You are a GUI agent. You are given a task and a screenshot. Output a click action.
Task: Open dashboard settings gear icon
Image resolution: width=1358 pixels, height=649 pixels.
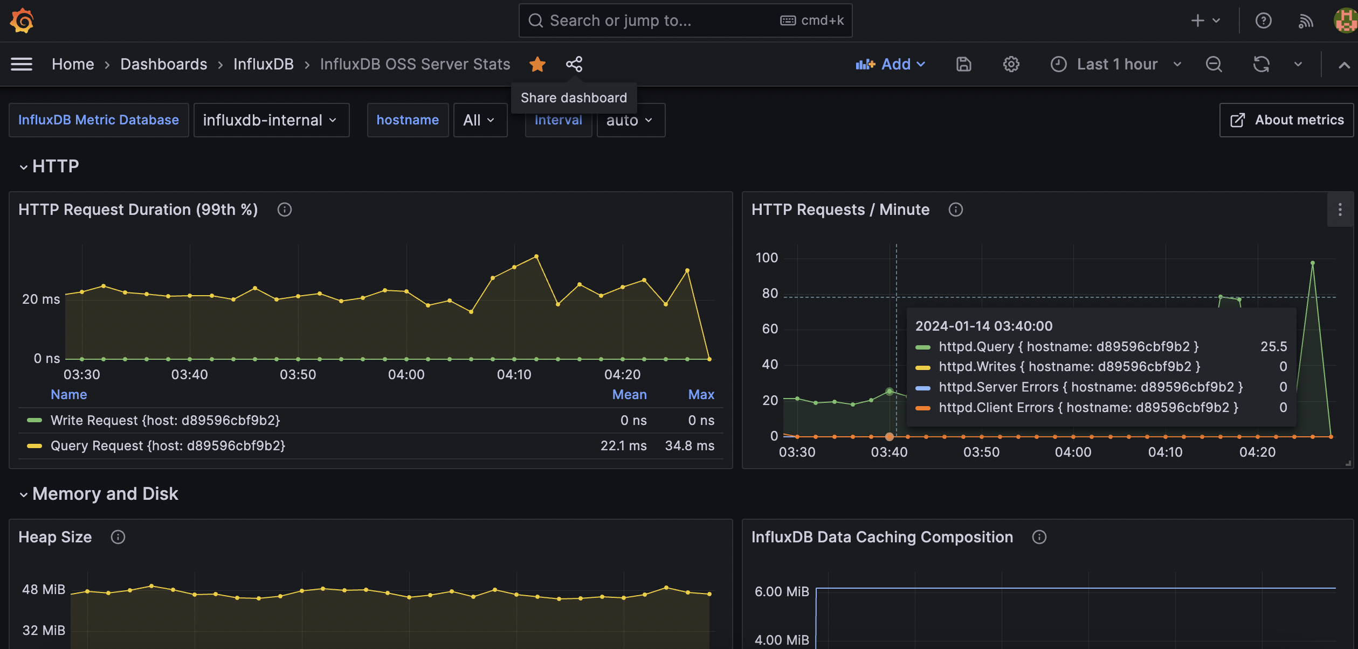click(x=1011, y=64)
